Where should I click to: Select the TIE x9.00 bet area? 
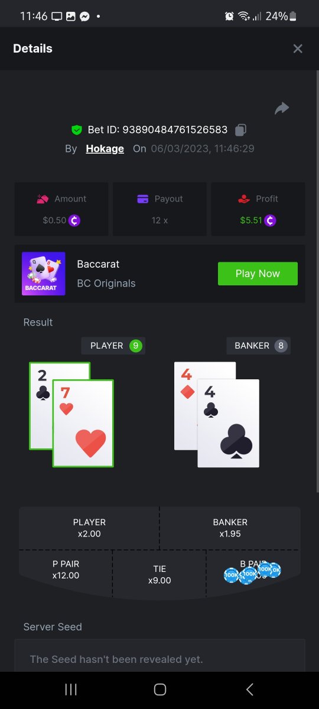coord(159,574)
